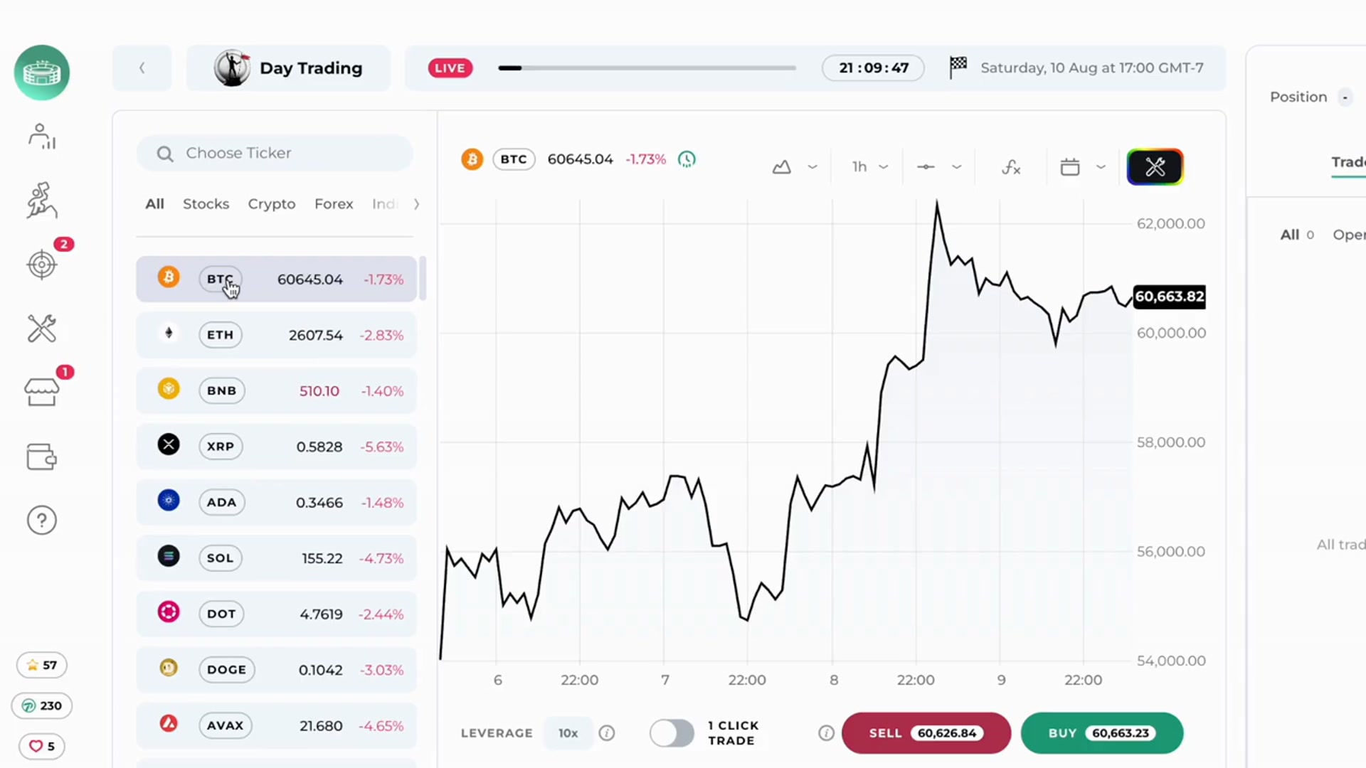1366x768 pixels.
Task: Open the wallet icon in the sidebar
Action: tap(41, 457)
